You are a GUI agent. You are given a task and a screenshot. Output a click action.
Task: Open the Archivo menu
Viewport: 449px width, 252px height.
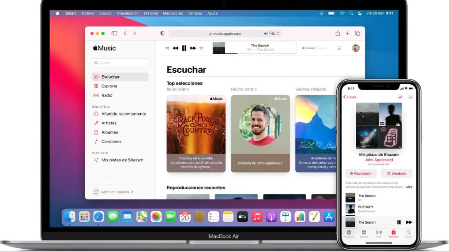88,13
